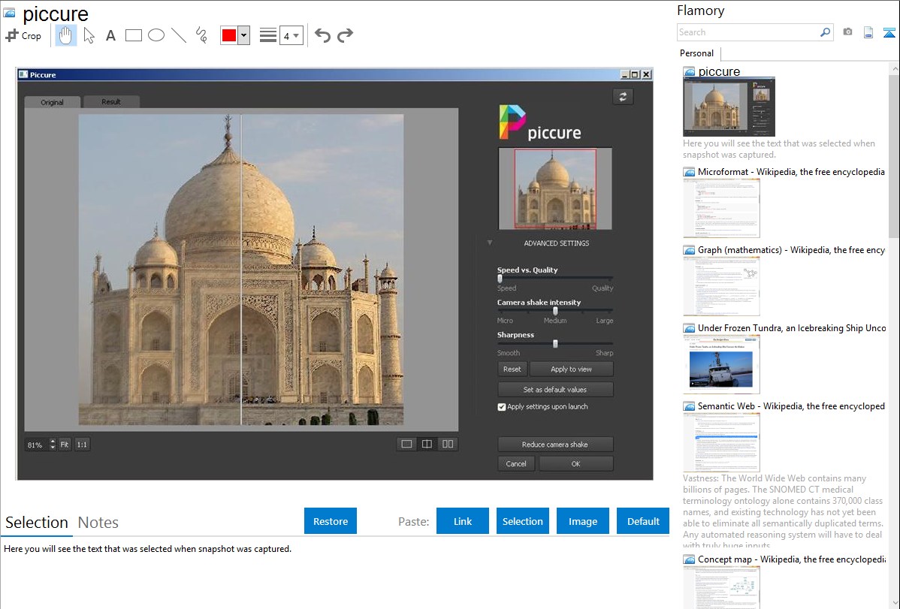Click the document icon next to search
This screenshot has height=609, width=900.
[868, 32]
